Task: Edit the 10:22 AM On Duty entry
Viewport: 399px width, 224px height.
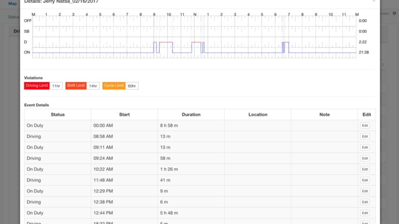Action: 365,169
